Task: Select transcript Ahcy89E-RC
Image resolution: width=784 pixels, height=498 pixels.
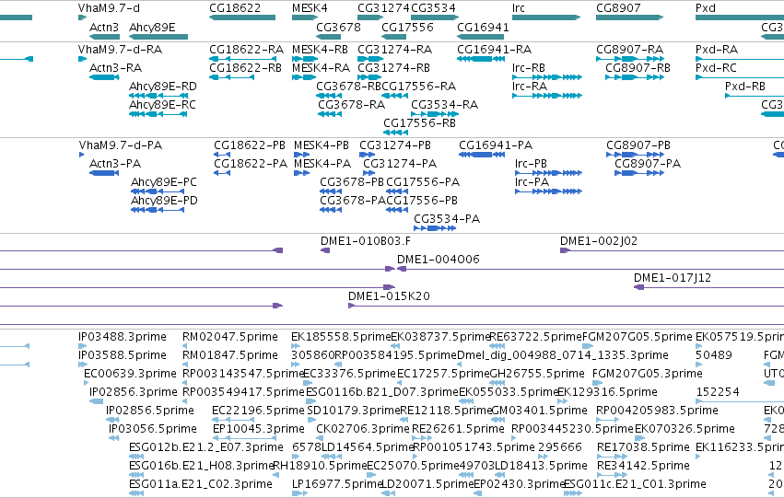Action: coord(158,114)
